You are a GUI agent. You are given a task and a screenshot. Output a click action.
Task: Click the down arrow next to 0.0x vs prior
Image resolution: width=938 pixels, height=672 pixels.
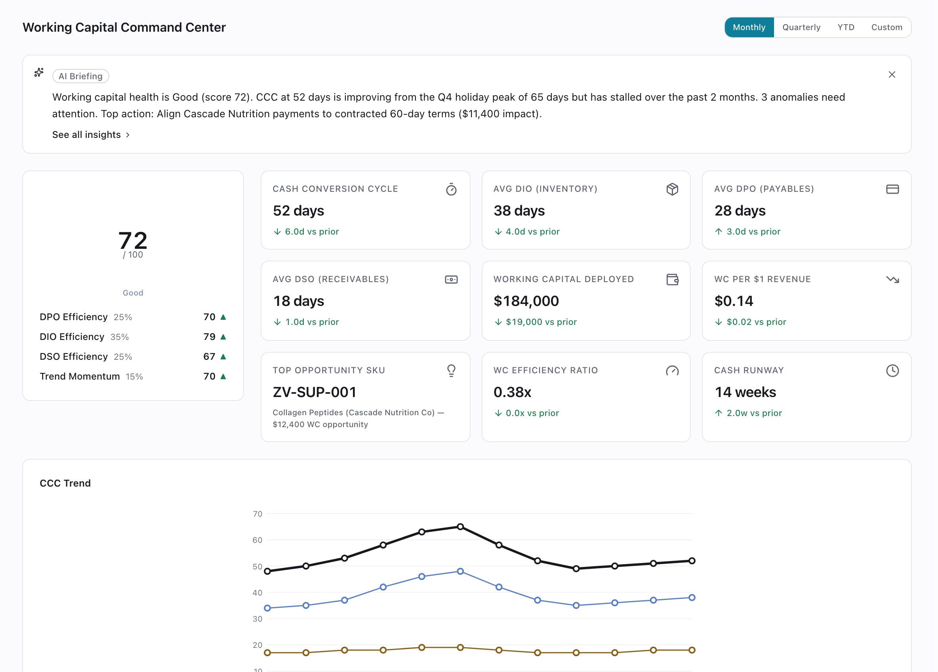tap(498, 413)
